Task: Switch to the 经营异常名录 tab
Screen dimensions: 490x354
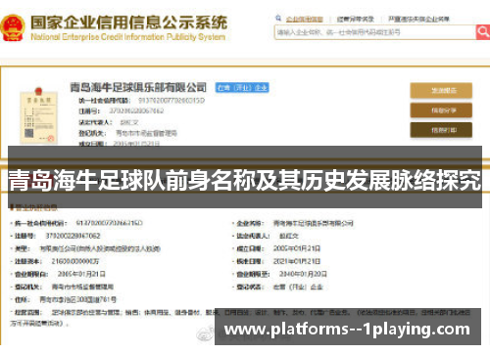Action: coord(355,20)
